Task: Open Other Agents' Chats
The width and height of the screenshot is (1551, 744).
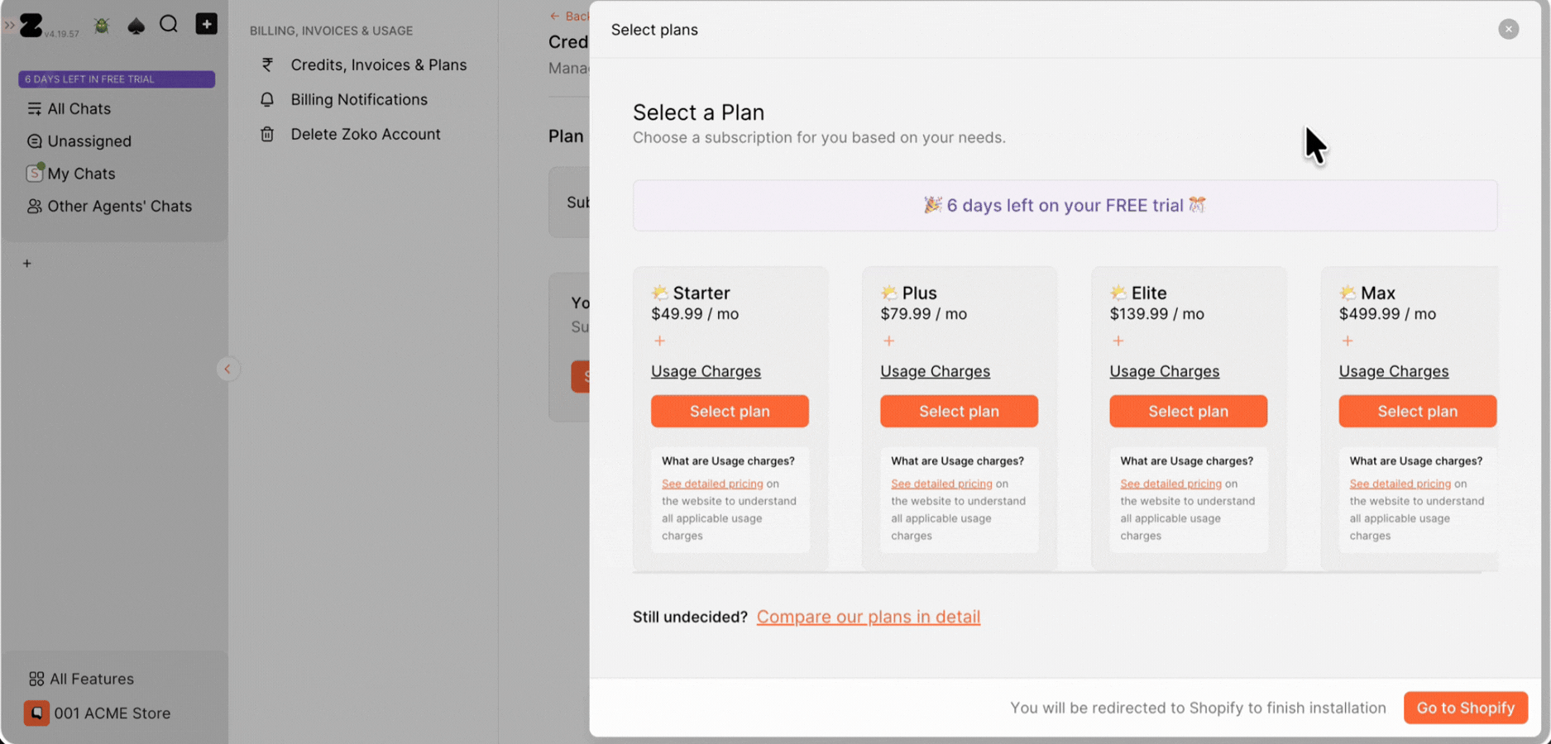Action: click(x=109, y=206)
